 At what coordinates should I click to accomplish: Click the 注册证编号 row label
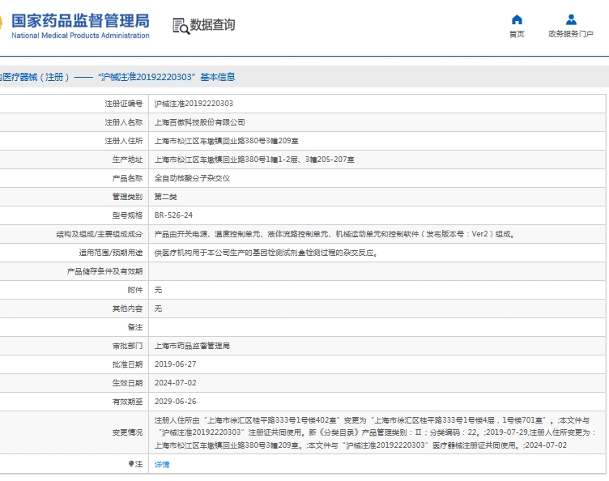[x=124, y=104]
